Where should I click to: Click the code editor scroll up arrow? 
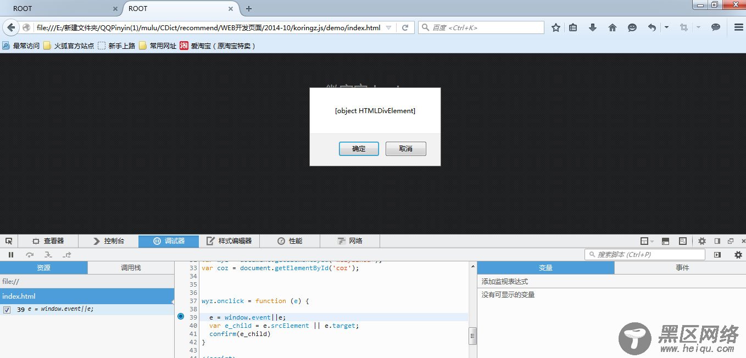(x=472, y=266)
